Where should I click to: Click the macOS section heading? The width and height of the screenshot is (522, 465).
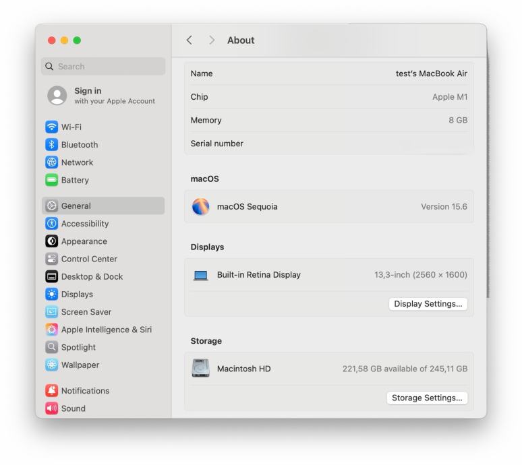205,179
